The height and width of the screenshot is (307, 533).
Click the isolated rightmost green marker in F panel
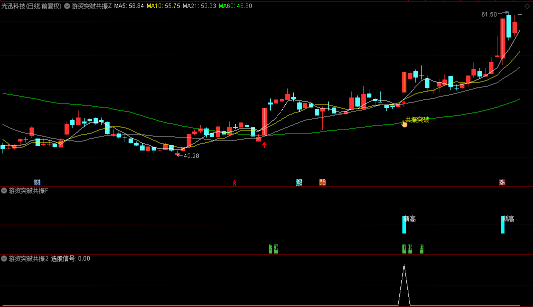click(x=421, y=249)
